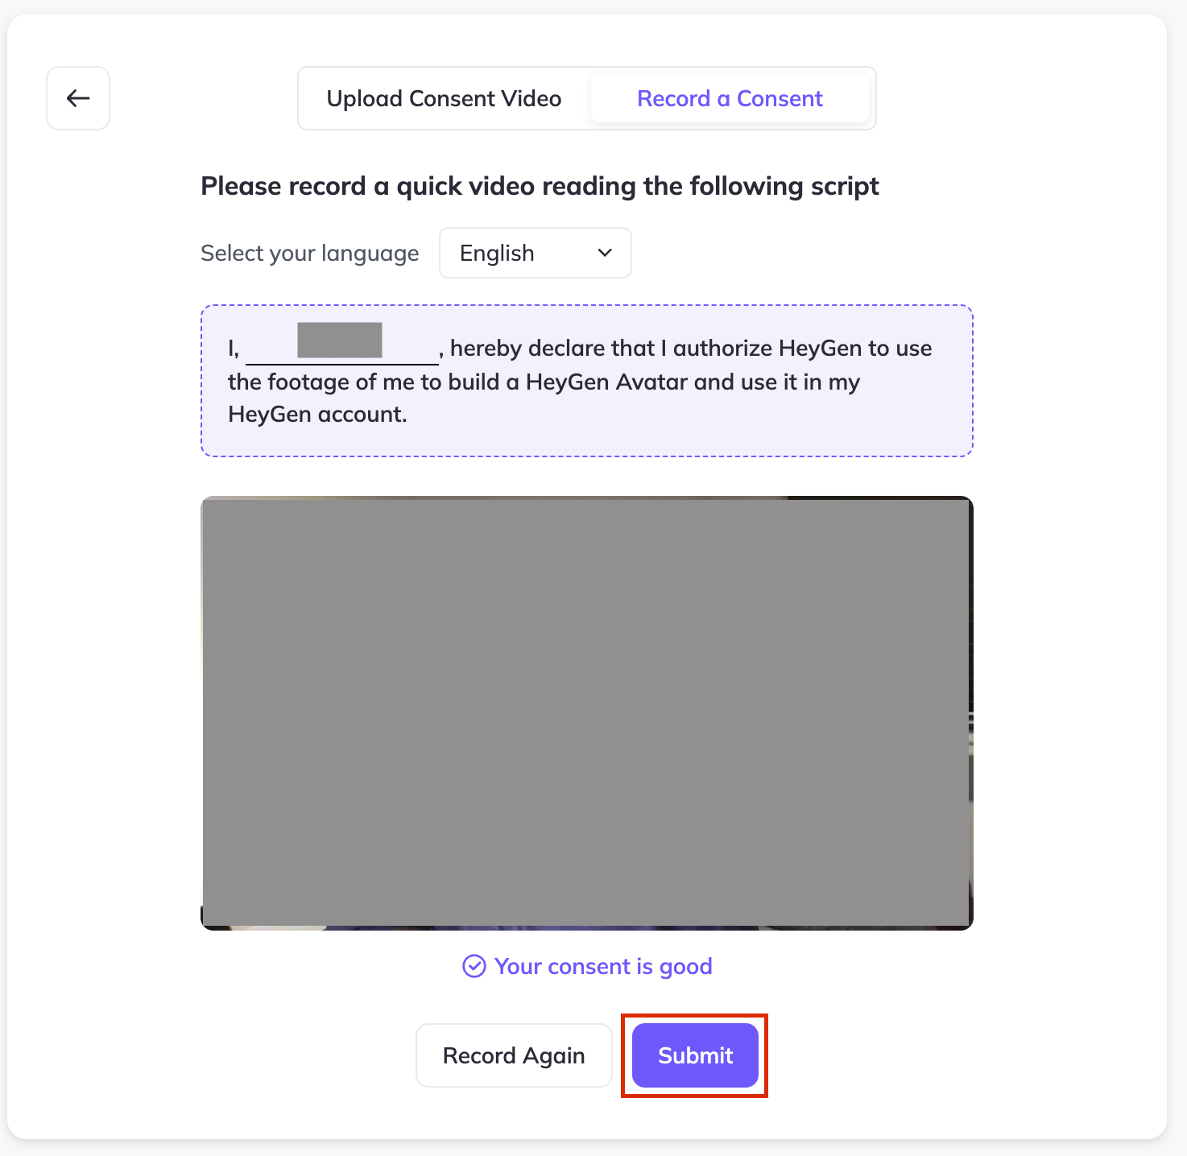
Task: Click the "Please record a quick video" heading
Action: click(x=540, y=186)
